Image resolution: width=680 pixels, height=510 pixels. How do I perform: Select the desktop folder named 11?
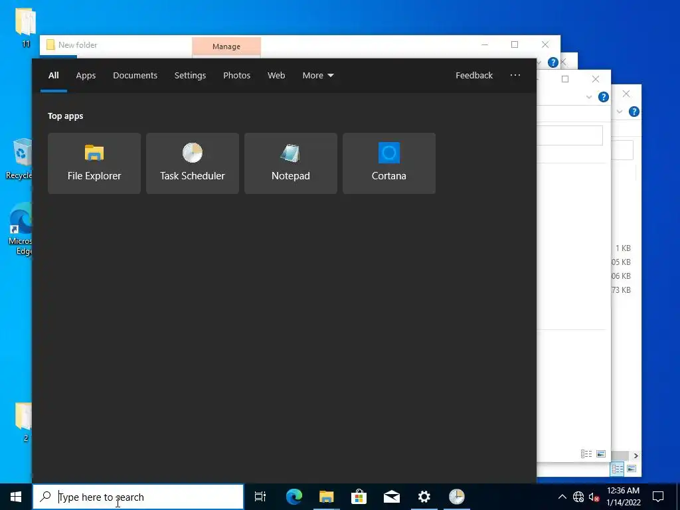point(26,27)
